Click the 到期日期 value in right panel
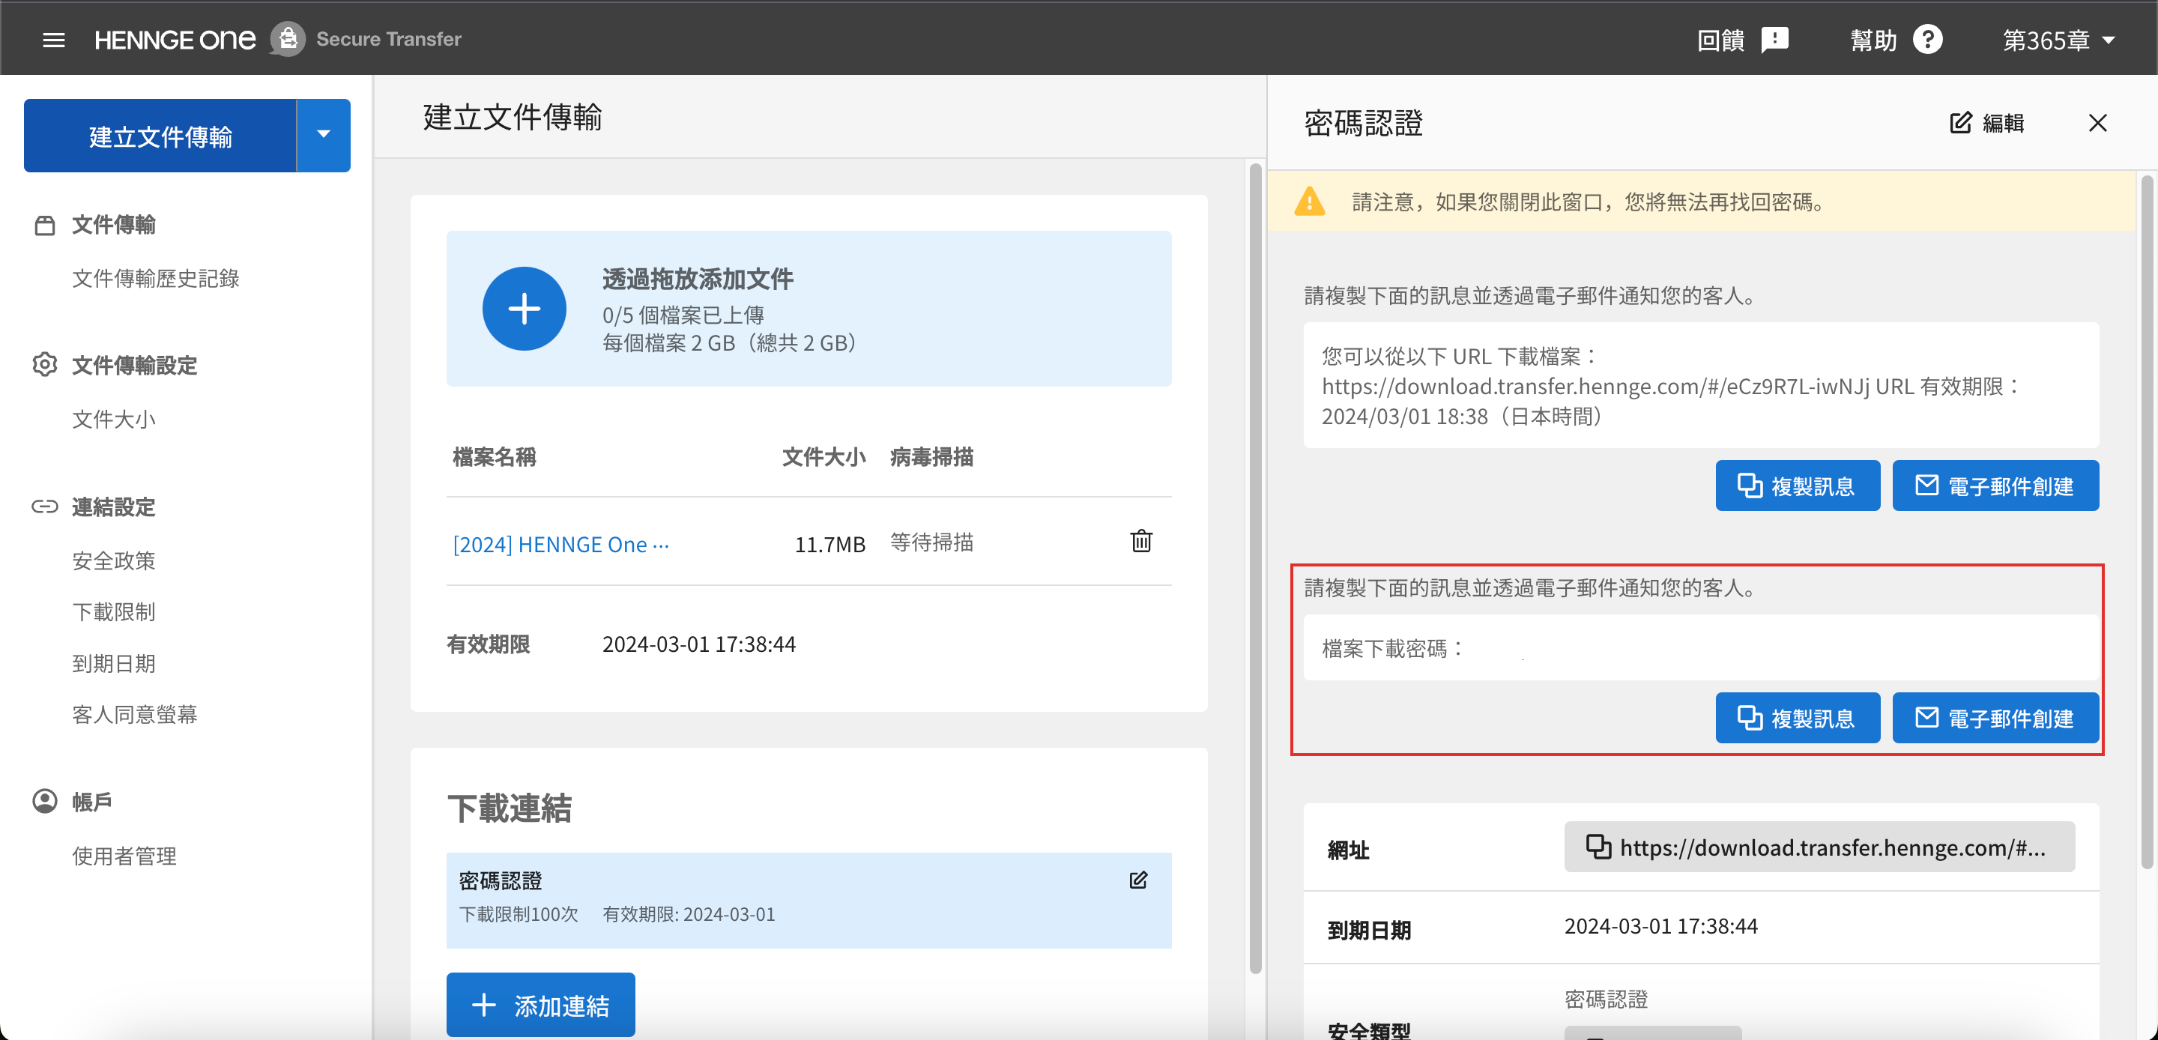This screenshot has width=2158, height=1040. pyautogui.click(x=1660, y=926)
